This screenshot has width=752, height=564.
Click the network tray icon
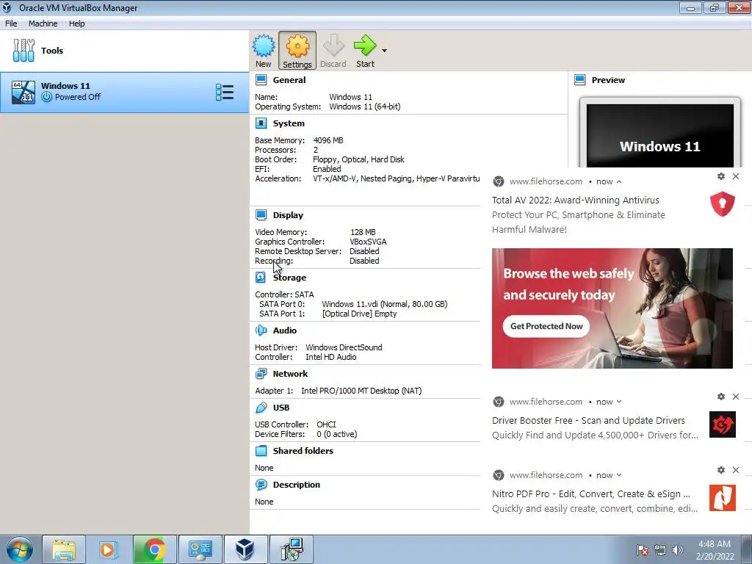[x=660, y=550]
